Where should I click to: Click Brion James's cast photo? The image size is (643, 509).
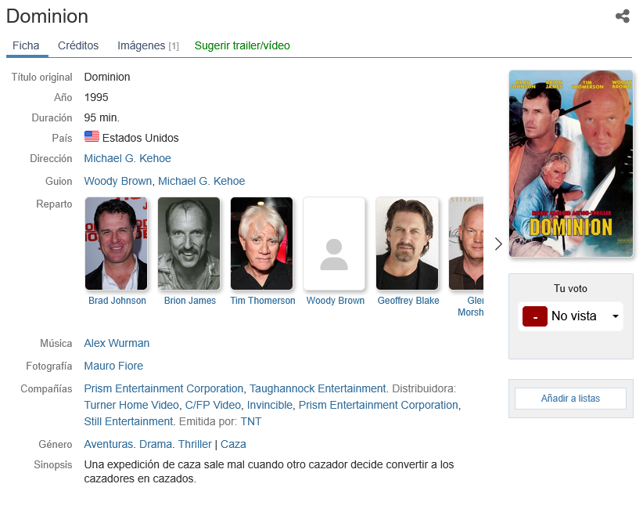(189, 244)
